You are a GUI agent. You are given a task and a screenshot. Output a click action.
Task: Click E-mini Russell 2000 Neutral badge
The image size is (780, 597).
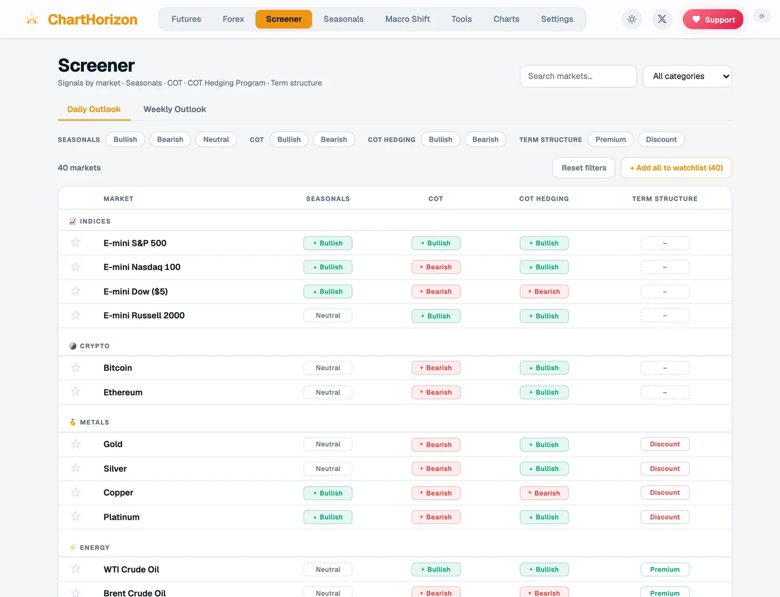click(x=328, y=315)
